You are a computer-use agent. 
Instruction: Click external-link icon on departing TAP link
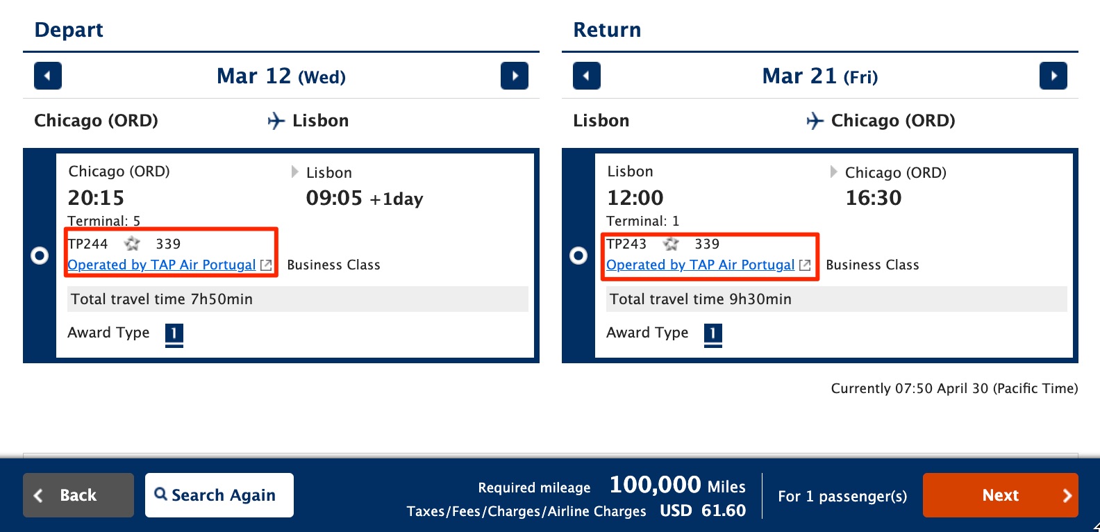(266, 265)
